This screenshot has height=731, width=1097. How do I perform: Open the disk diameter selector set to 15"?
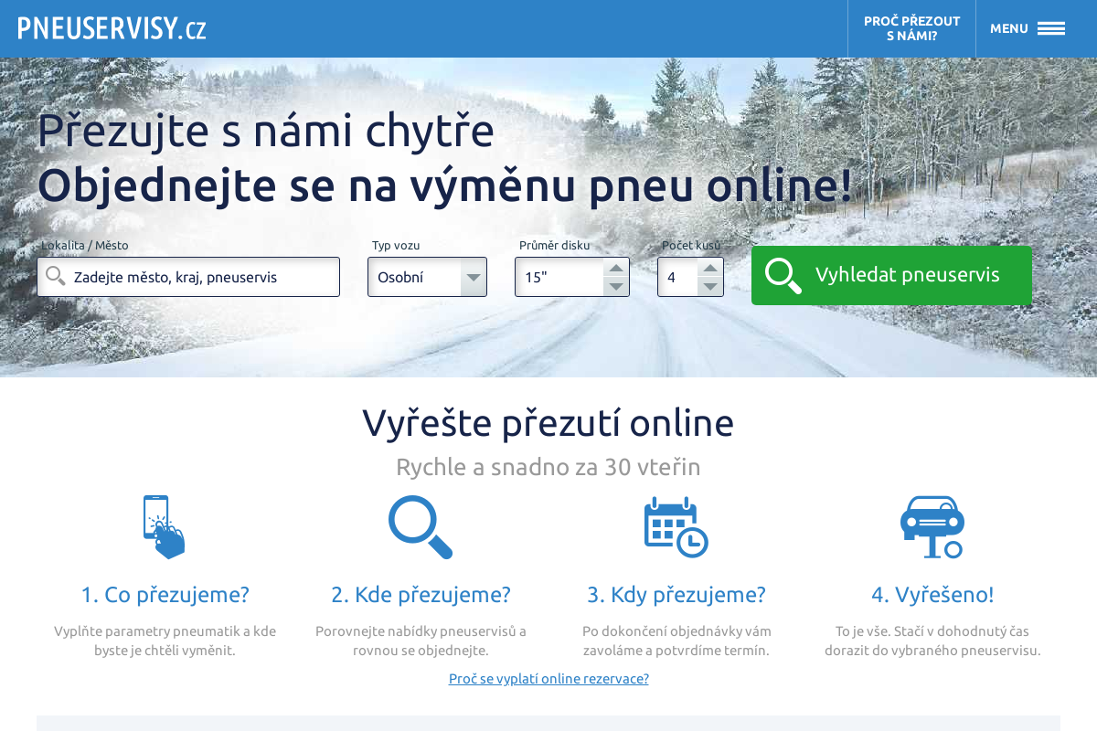[562, 276]
